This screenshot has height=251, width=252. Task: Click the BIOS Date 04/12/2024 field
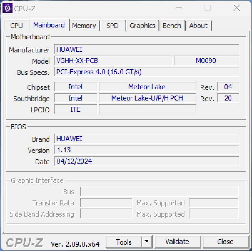147,161
